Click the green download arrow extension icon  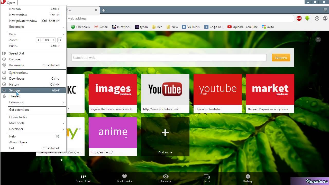pyautogui.click(x=307, y=18)
